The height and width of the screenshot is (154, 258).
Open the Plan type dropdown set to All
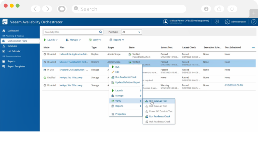(x=132, y=32)
